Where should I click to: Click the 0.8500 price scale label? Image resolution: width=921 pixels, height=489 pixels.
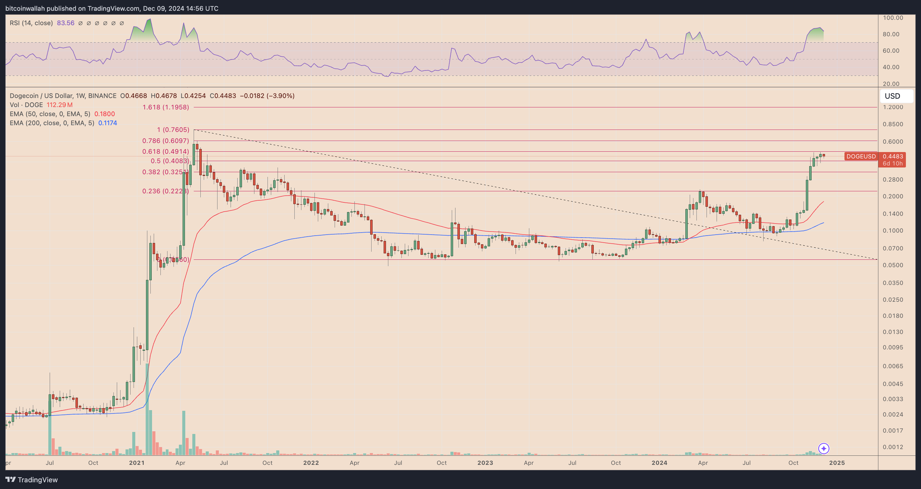click(x=893, y=125)
